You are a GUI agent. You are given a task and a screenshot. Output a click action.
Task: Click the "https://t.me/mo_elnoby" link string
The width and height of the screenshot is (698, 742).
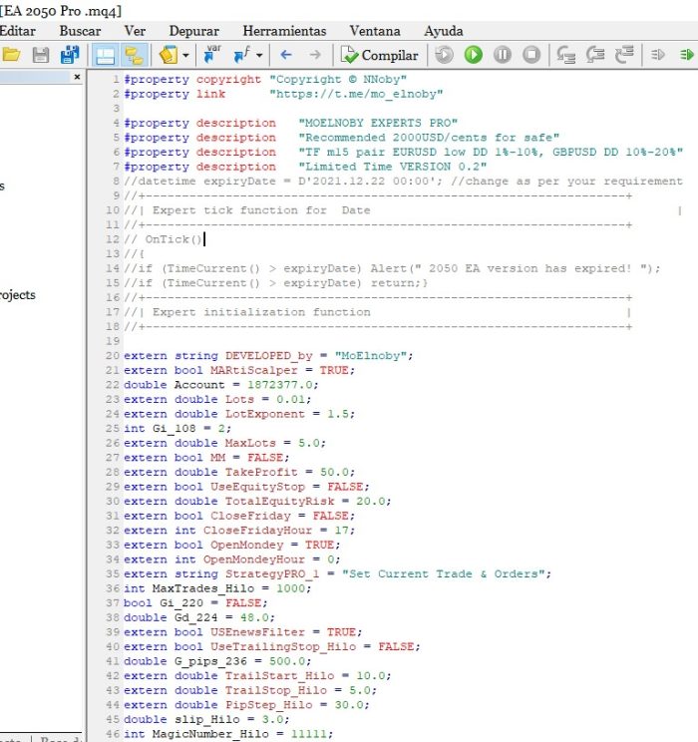click(356, 94)
